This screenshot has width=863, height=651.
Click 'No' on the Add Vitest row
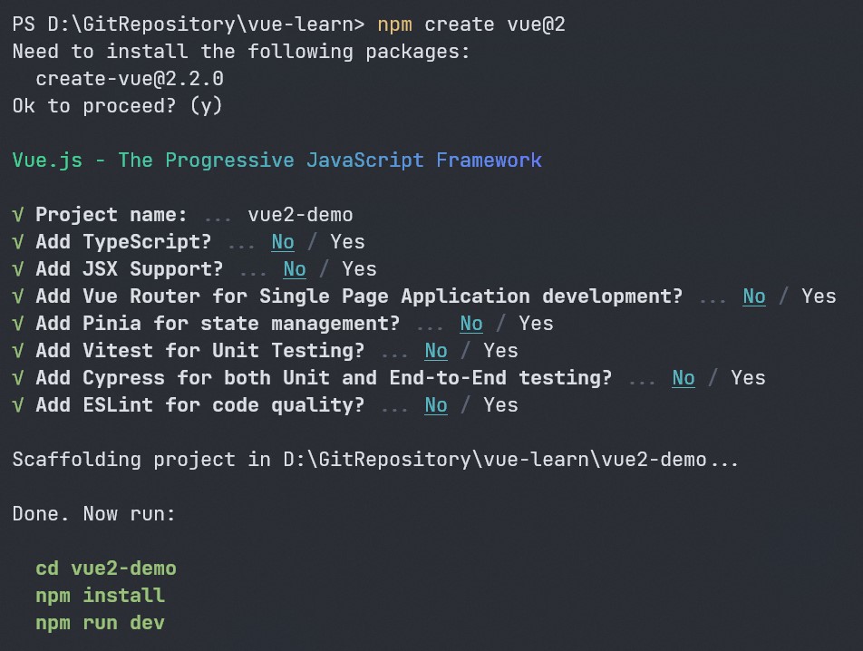click(x=436, y=351)
